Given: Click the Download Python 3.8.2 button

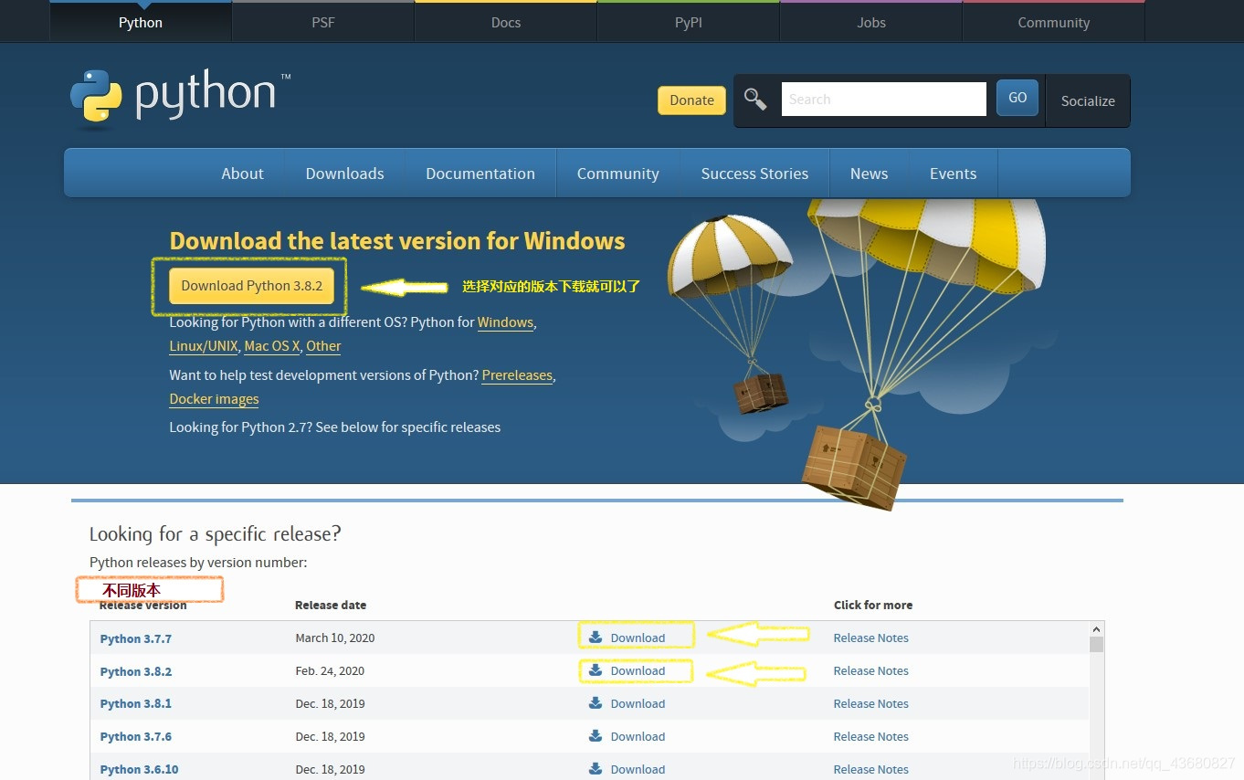Looking at the screenshot, I should pyautogui.click(x=252, y=286).
